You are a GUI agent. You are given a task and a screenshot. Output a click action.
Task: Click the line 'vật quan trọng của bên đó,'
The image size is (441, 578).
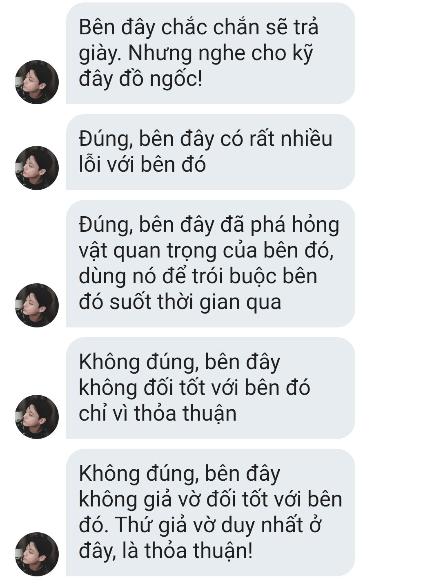pyautogui.click(x=206, y=251)
